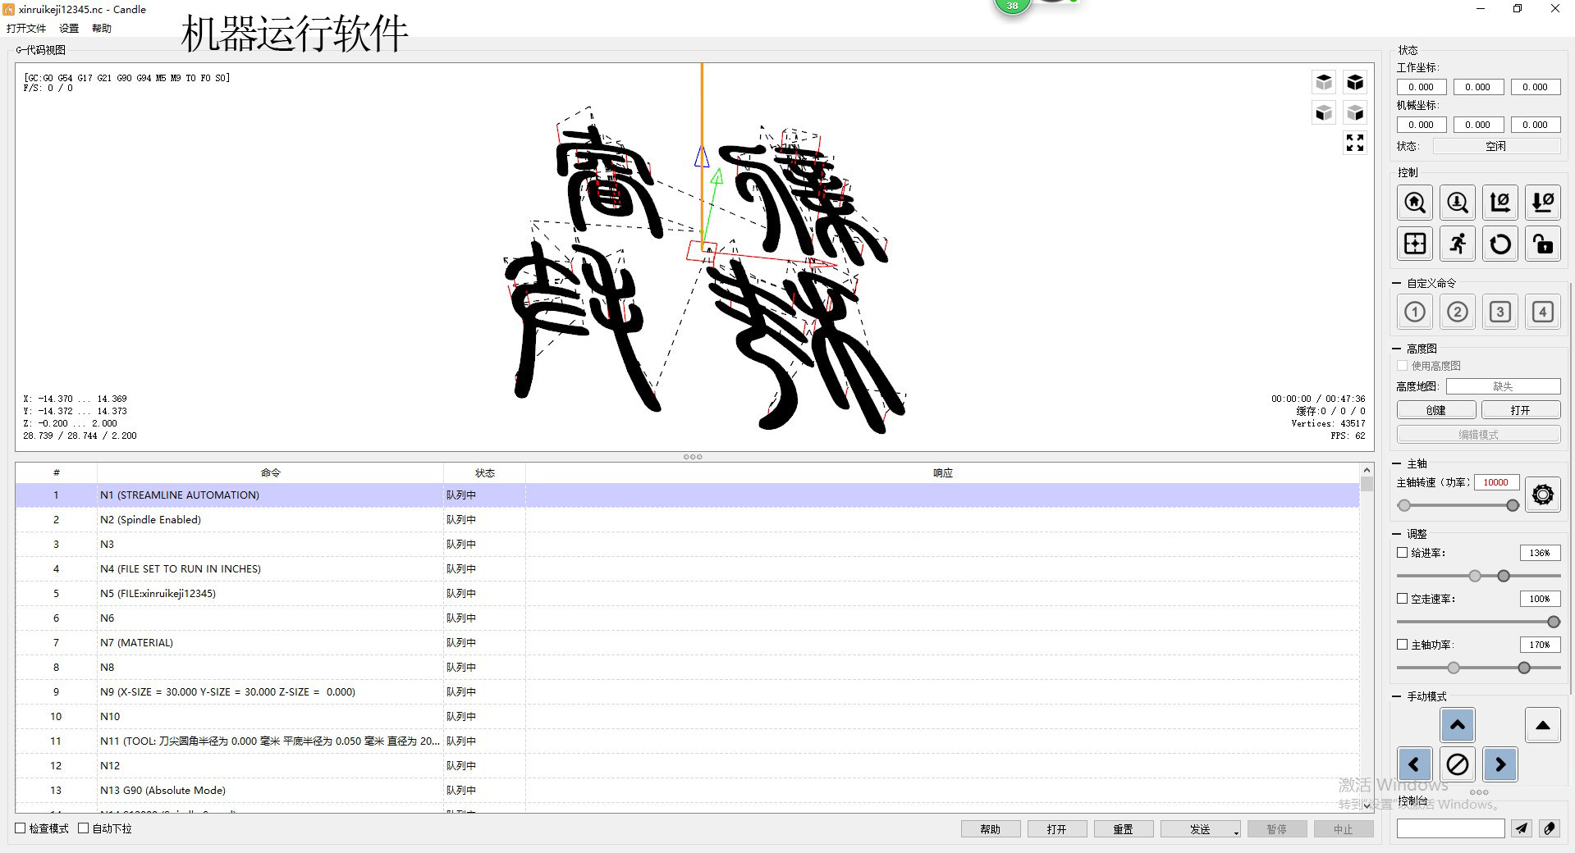The width and height of the screenshot is (1575, 853).
Task: Switch to top view cube icon
Action: tap(1324, 82)
